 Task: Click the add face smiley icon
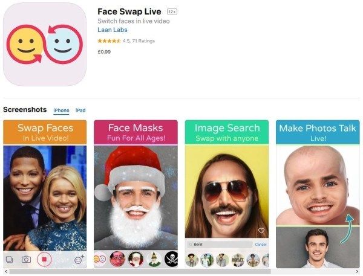(79, 259)
